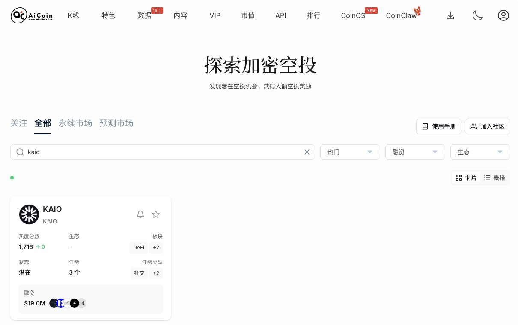Switch to the 关注 tab
The height and width of the screenshot is (325, 518).
coord(19,123)
